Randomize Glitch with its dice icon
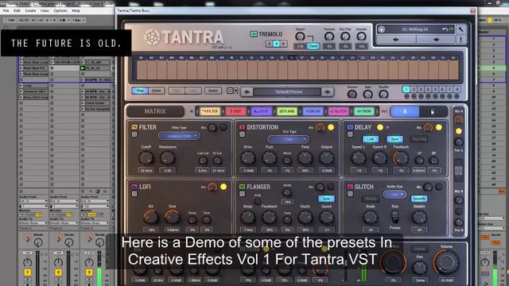The width and height of the screenshot is (509, 286). tap(350, 194)
